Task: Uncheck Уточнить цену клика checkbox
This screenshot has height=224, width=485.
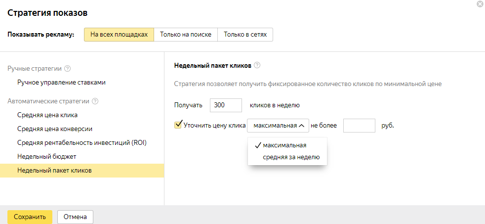Action: [x=178, y=125]
